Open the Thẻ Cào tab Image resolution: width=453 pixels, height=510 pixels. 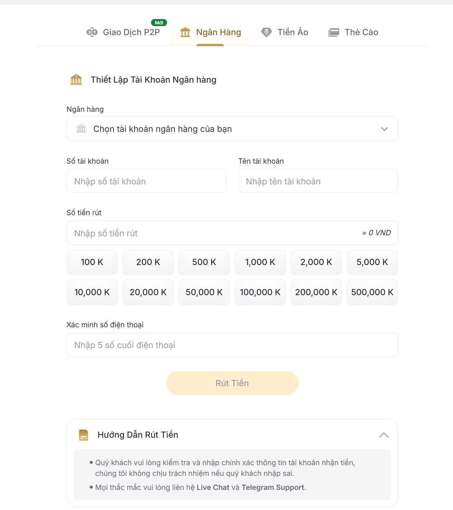click(x=361, y=32)
